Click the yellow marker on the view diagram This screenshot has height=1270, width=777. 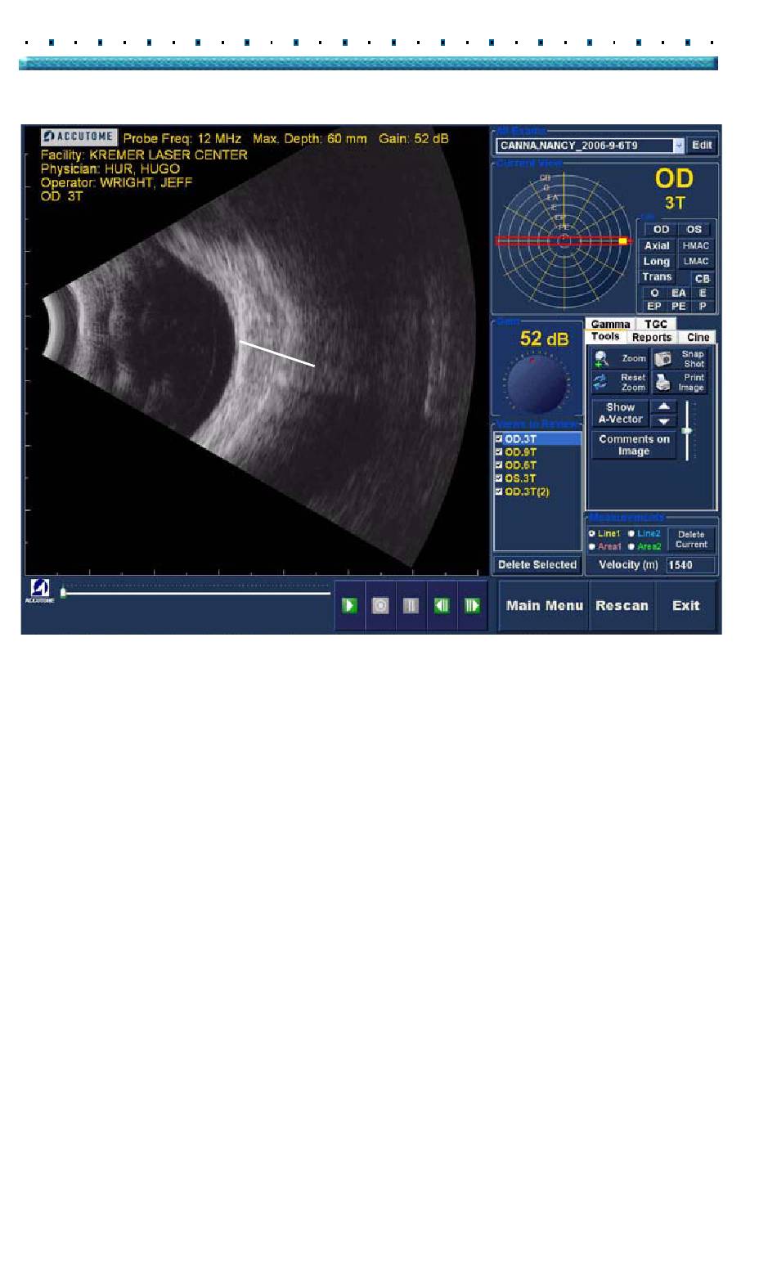point(622,241)
